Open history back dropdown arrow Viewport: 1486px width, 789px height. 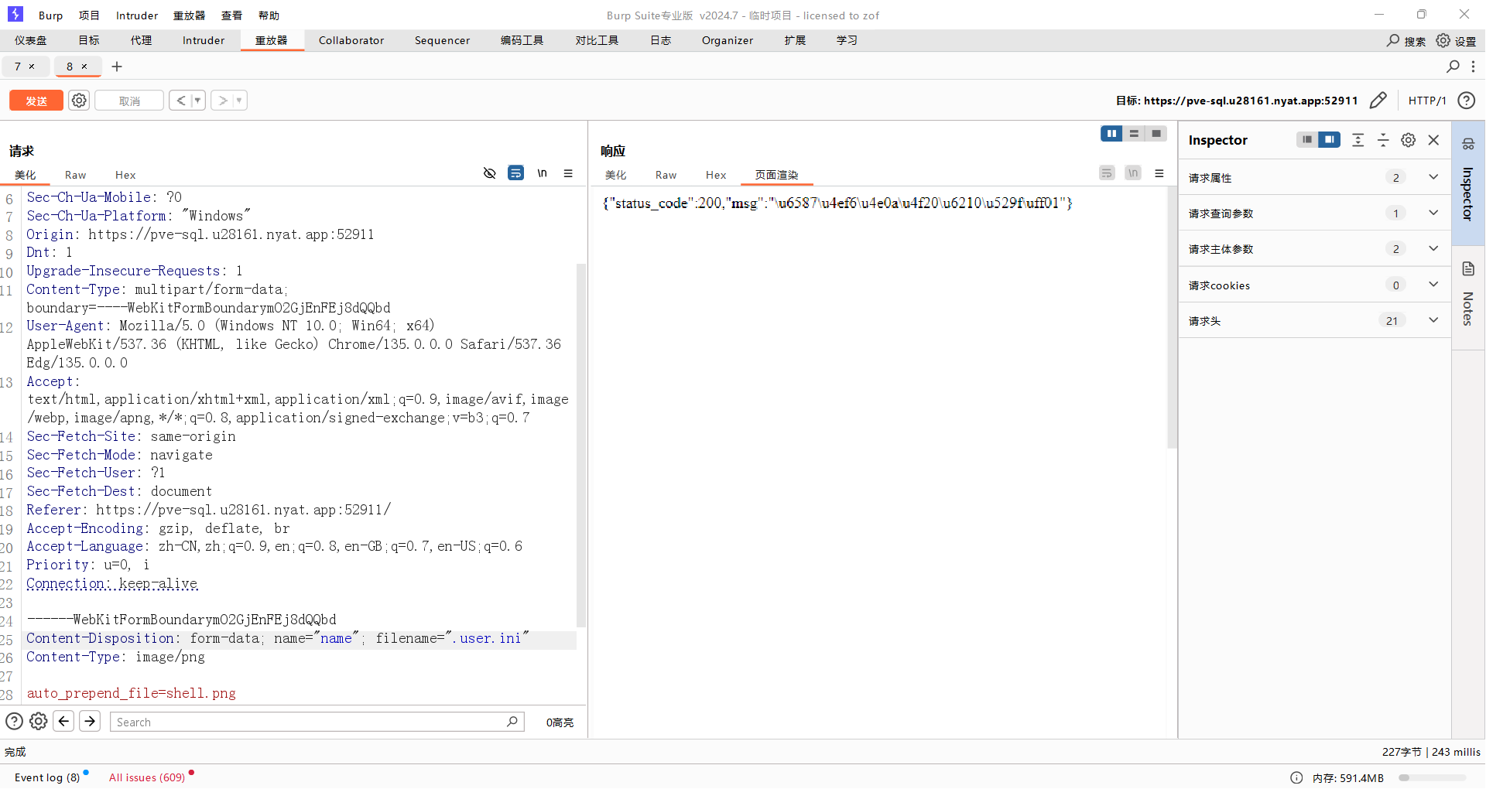pyautogui.click(x=197, y=100)
